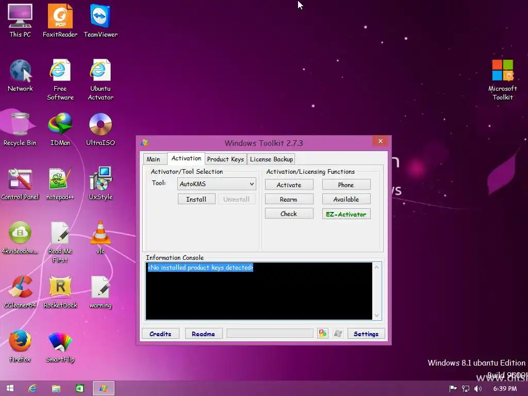
Task: Open the warning file icon
Action: click(101, 292)
